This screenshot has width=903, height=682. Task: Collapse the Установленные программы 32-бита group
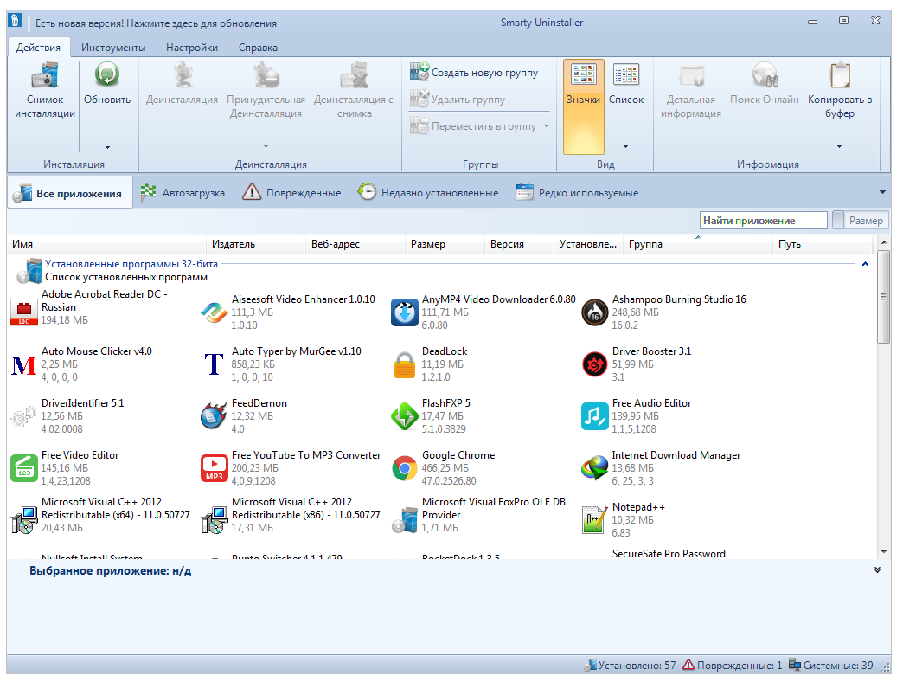pos(865,263)
